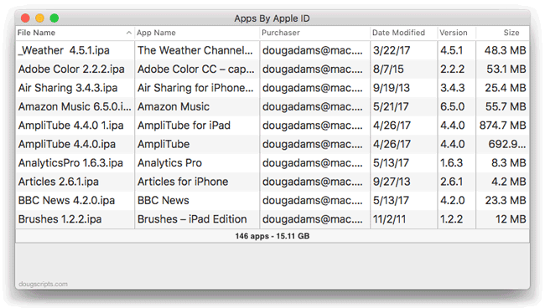Click size 23.3 MB cell
This screenshot has width=545, height=308.
[x=502, y=200]
